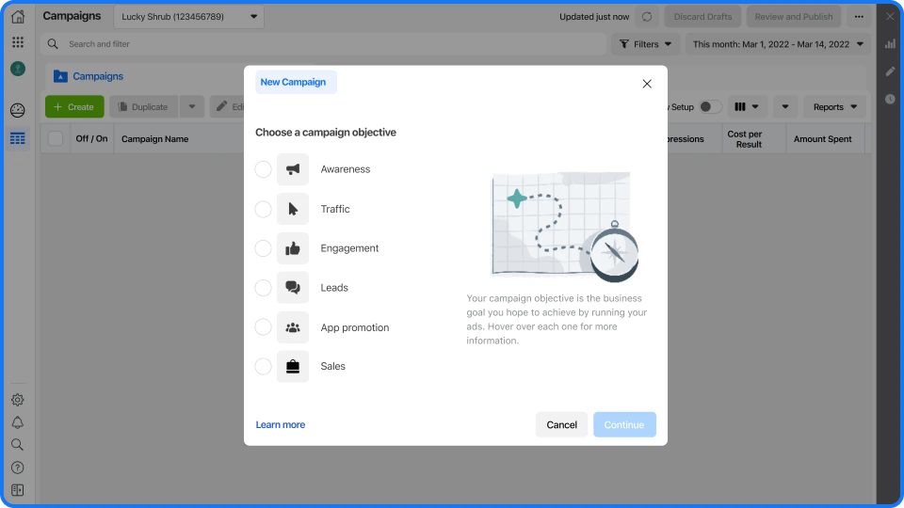The height and width of the screenshot is (508, 904).
Task: Open the account overview gauge icon
Action: click(x=18, y=110)
